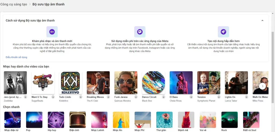The height and width of the screenshot is (132, 275).
Task: Click the Sử dụng miễn phí chat icon
Action: pos(140,32)
